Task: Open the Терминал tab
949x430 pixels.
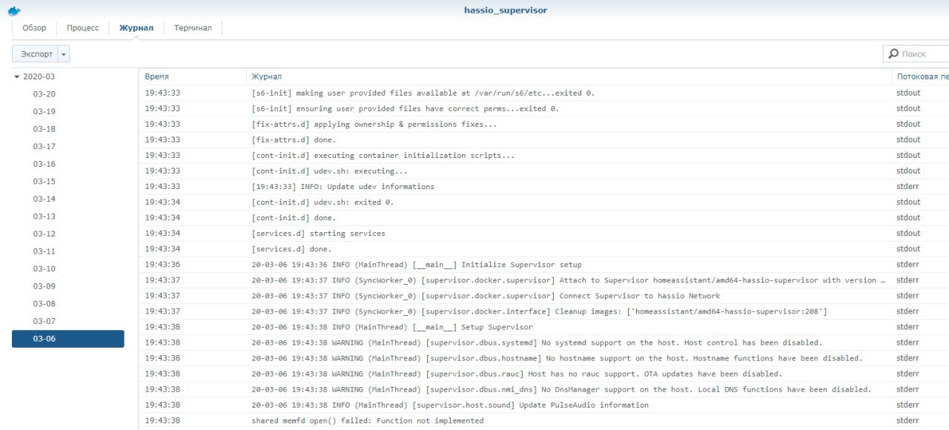Action: 193,28
